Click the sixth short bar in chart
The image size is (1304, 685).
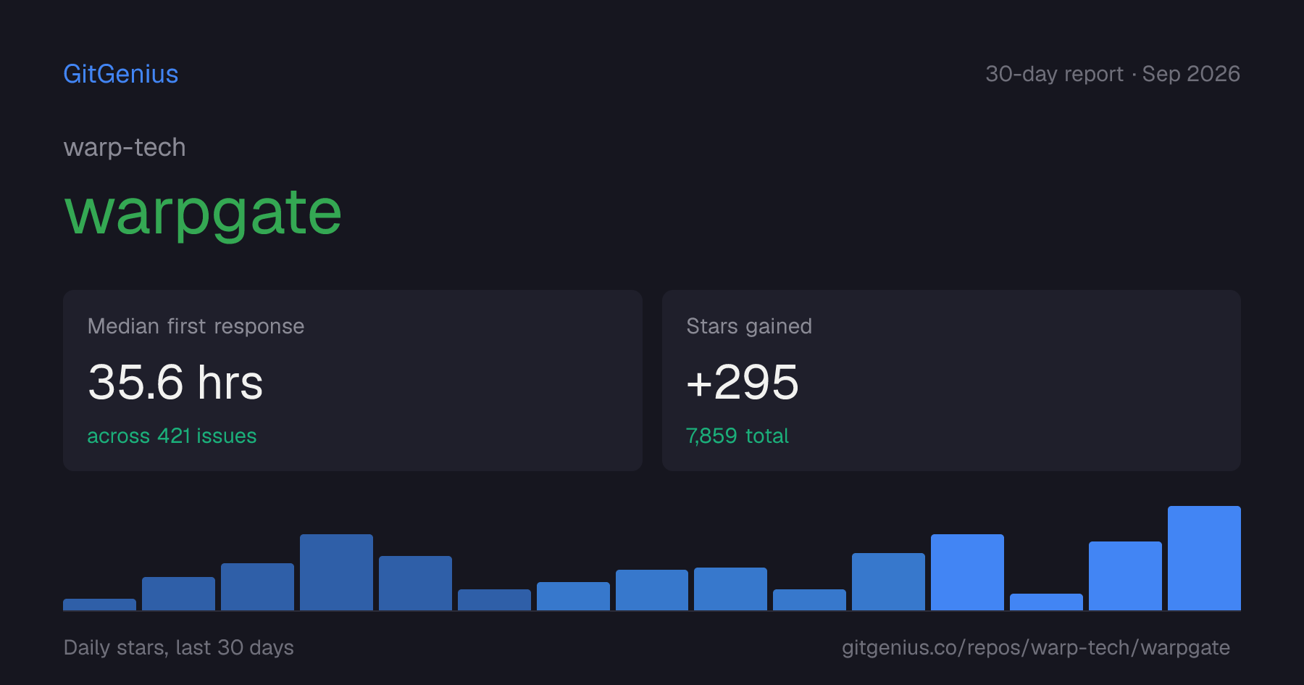tap(494, 599)
